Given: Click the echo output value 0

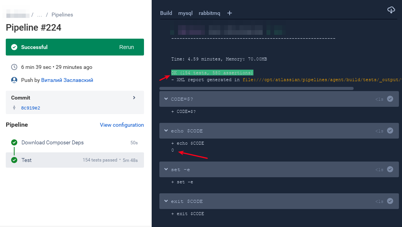Looking at the screenshot, I should pos(172,150).
